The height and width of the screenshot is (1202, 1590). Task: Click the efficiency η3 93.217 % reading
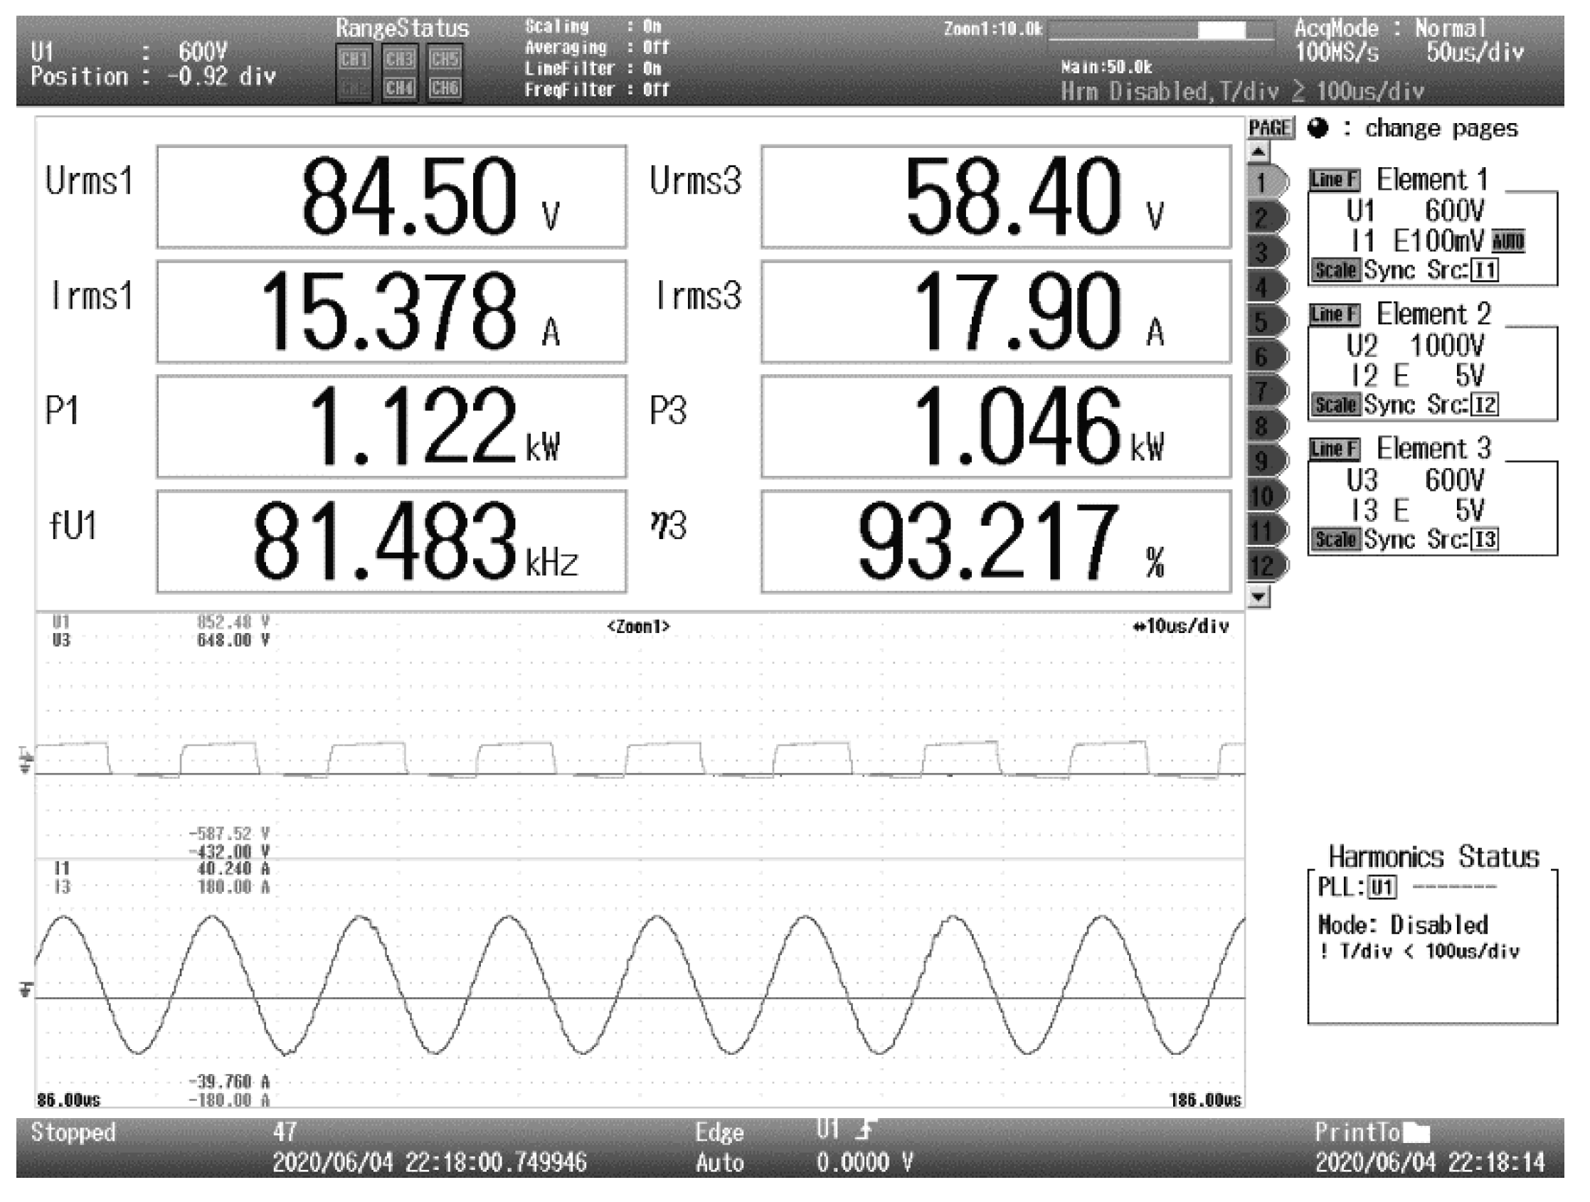click(996, 542)
